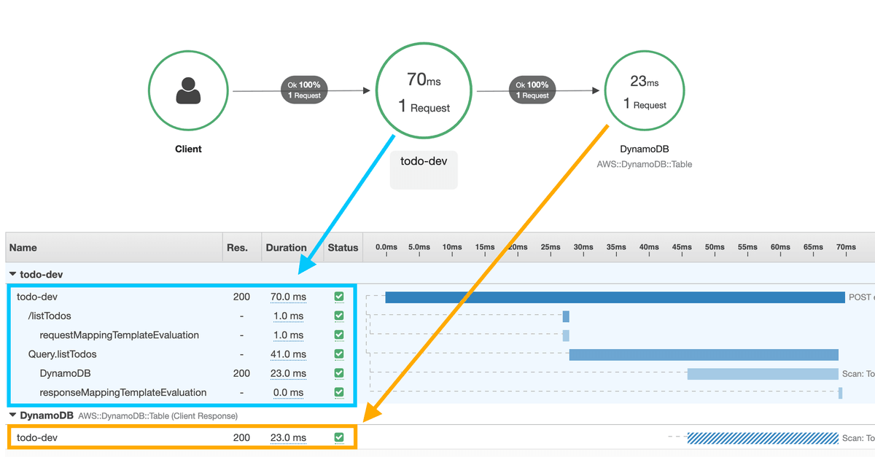Viewport: 875px width, 457px height.
Task: Click the green status check for todo-dev segment
Action: (338, 297)
